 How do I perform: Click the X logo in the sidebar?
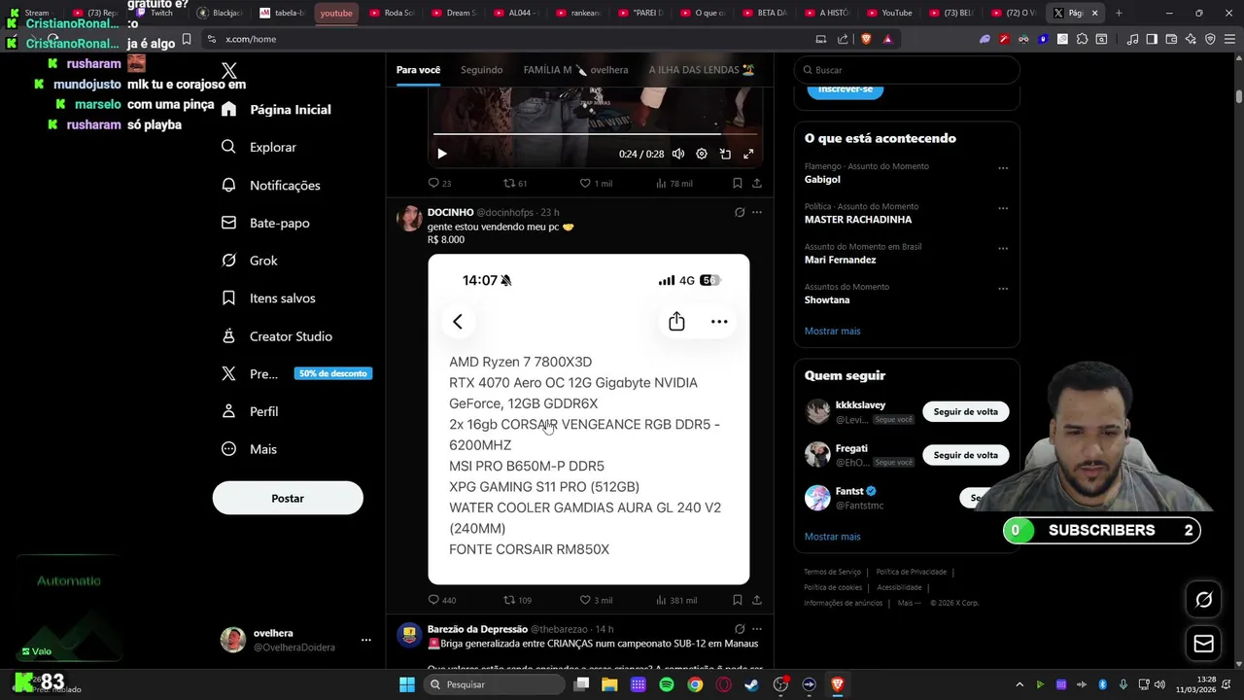coord(229,70)
